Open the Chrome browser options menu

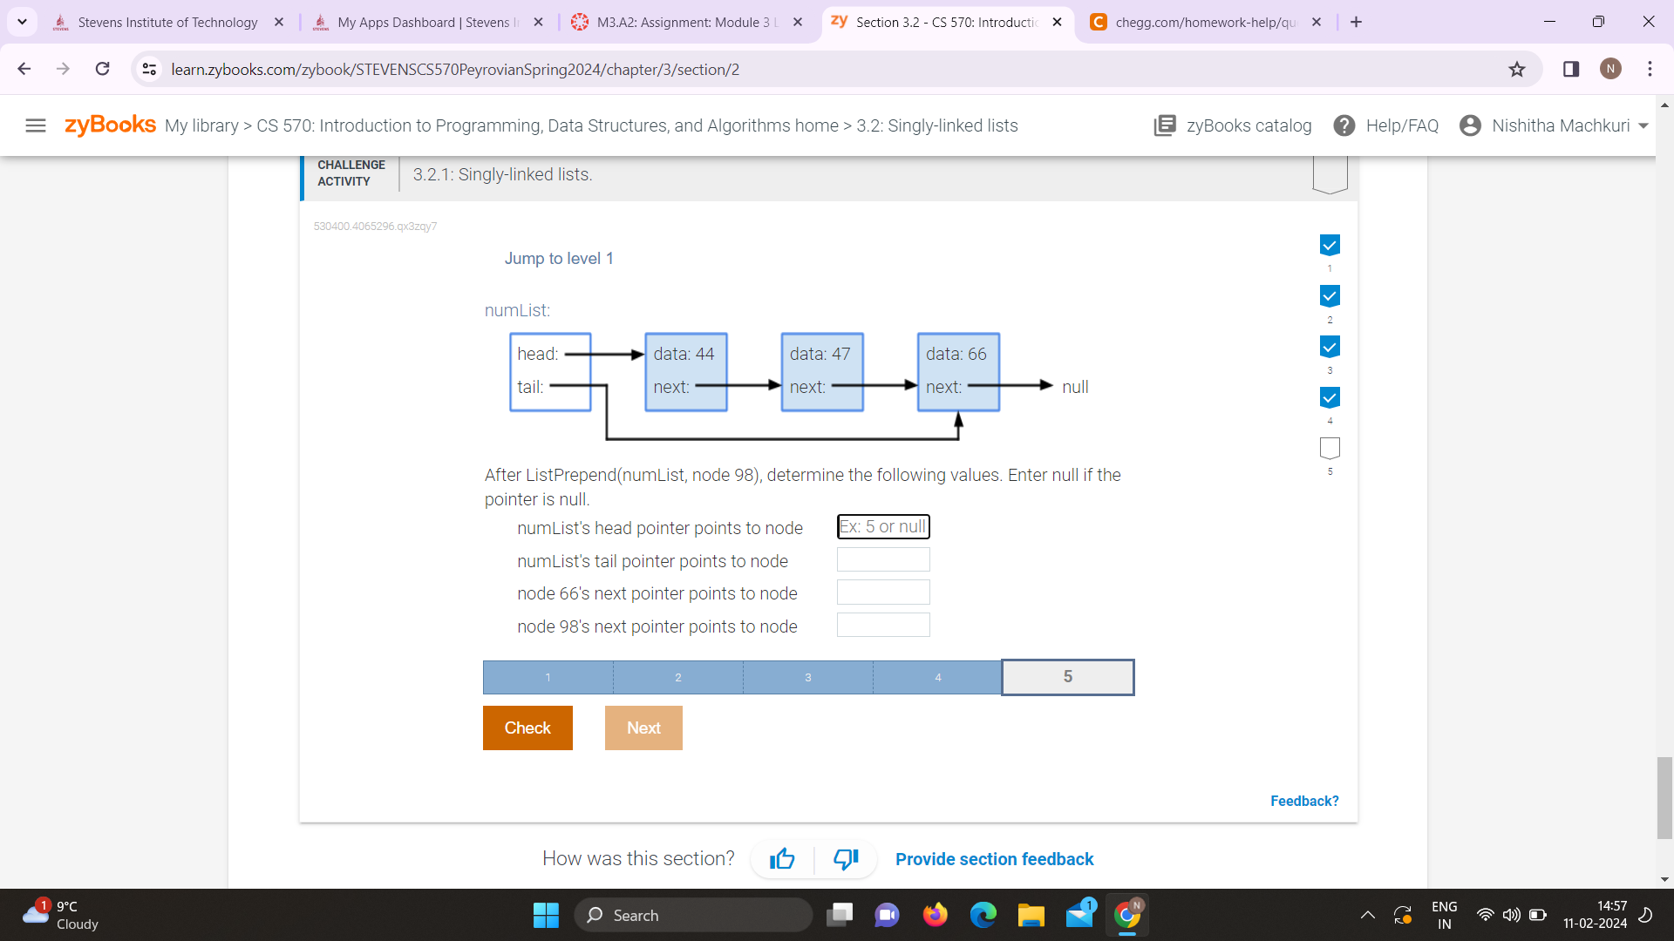(1650, 69)
